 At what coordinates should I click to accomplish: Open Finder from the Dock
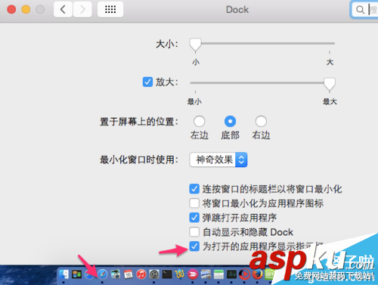coord(64,274)
